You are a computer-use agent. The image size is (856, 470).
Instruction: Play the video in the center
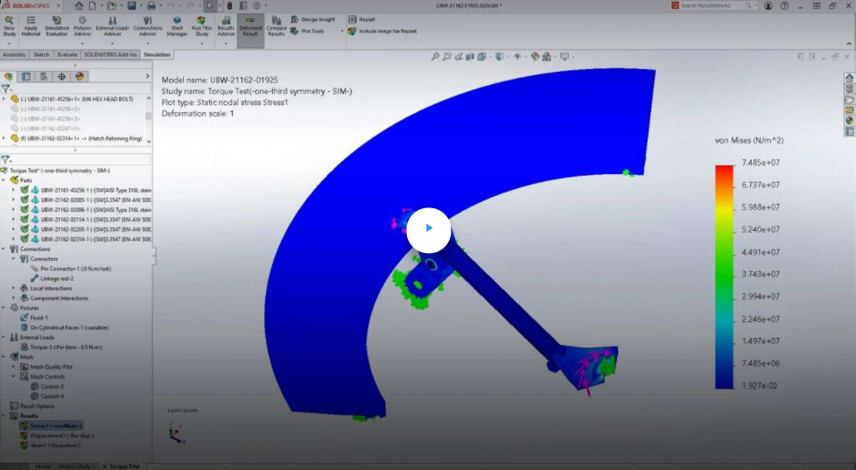[x=428, y=230]
